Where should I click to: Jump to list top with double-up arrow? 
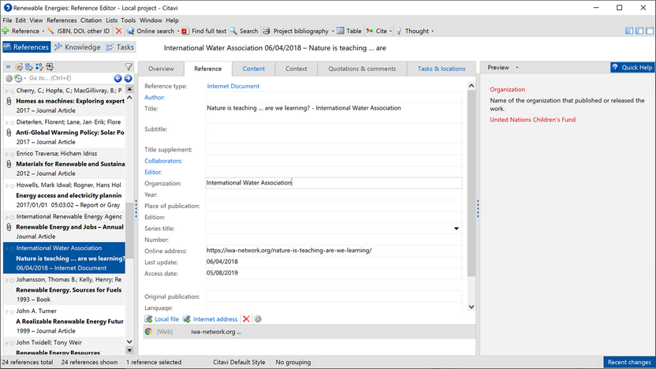point(129,89)
